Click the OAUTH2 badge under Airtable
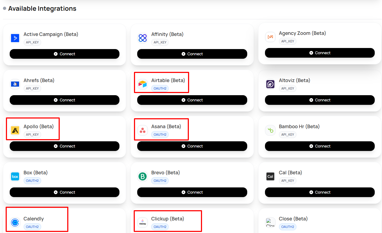This screenshot has width=382, height=233. click(x=160, y=88)
